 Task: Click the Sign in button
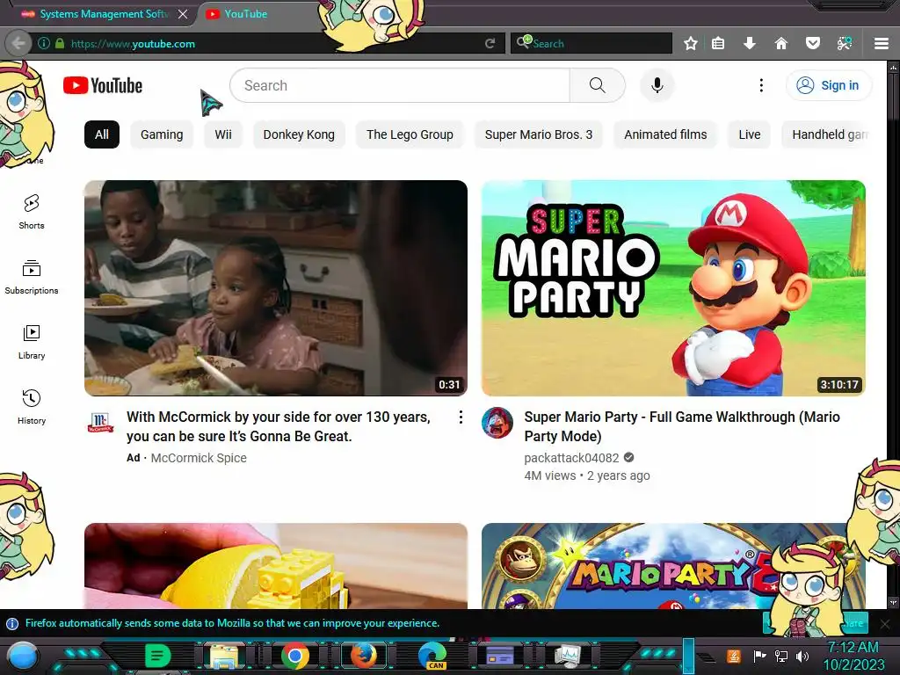coord(829,85)
